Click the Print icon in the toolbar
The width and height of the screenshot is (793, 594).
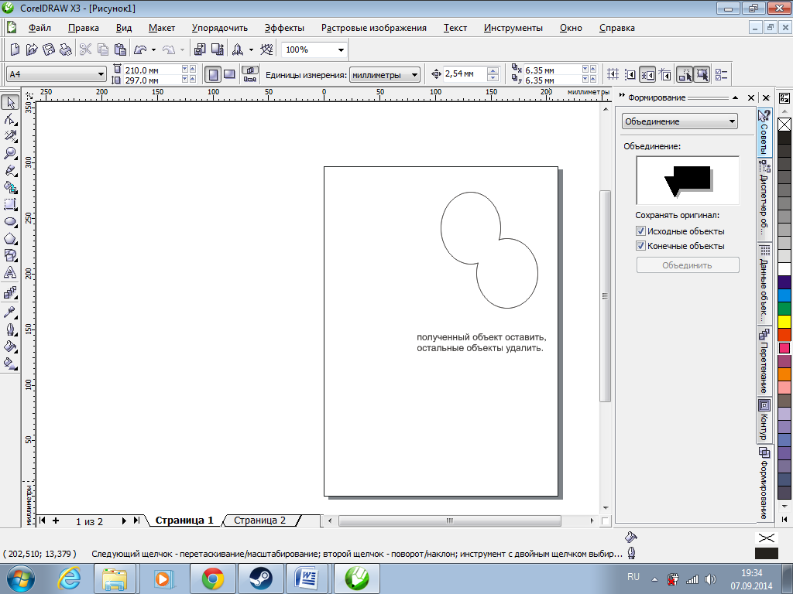pos(66,49)
